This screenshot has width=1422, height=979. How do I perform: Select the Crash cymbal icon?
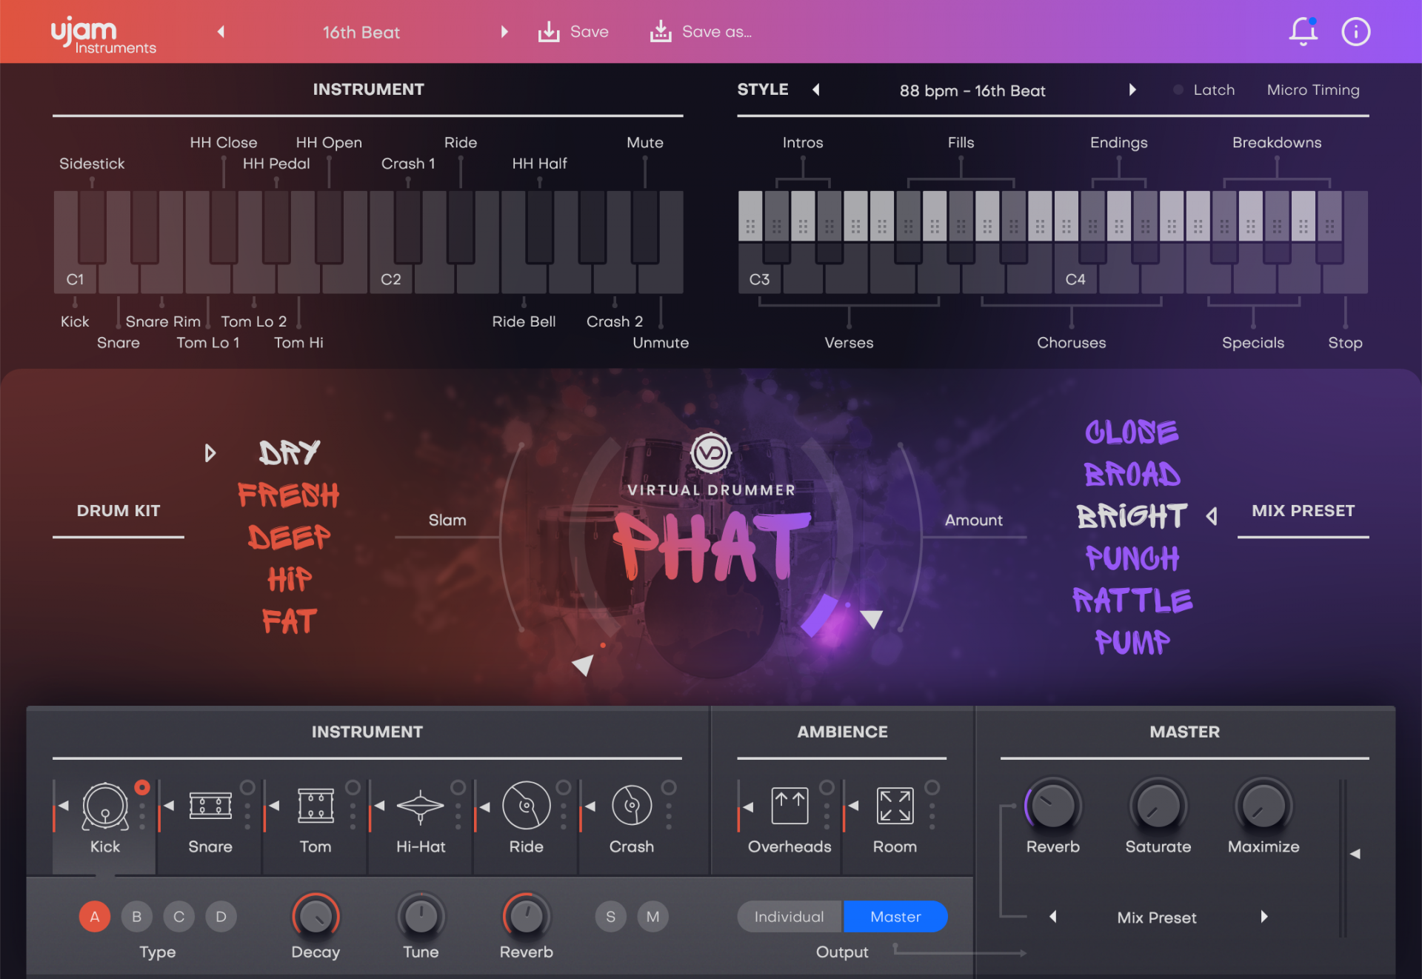click(631, 806)
